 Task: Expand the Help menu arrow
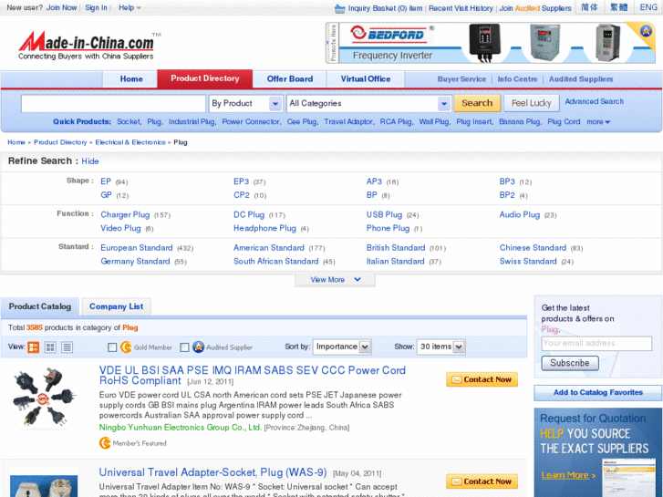(139, 8)
